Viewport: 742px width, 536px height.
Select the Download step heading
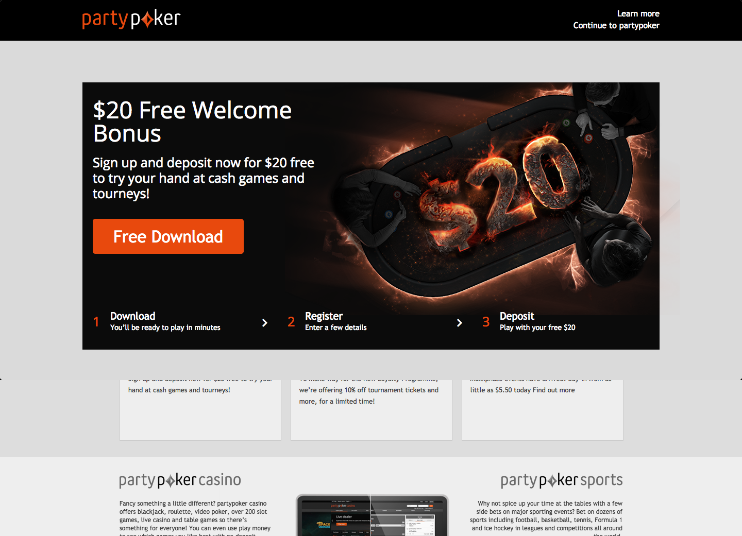point(132,316)
